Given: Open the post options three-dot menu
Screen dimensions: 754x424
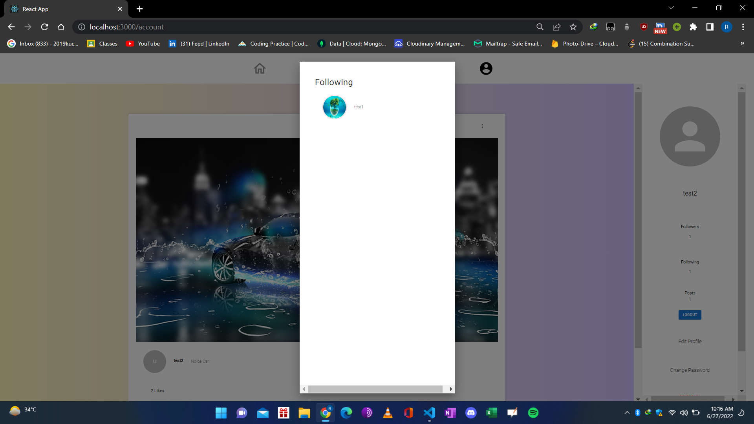Looking at the screenshot, I should click(482, 126).
